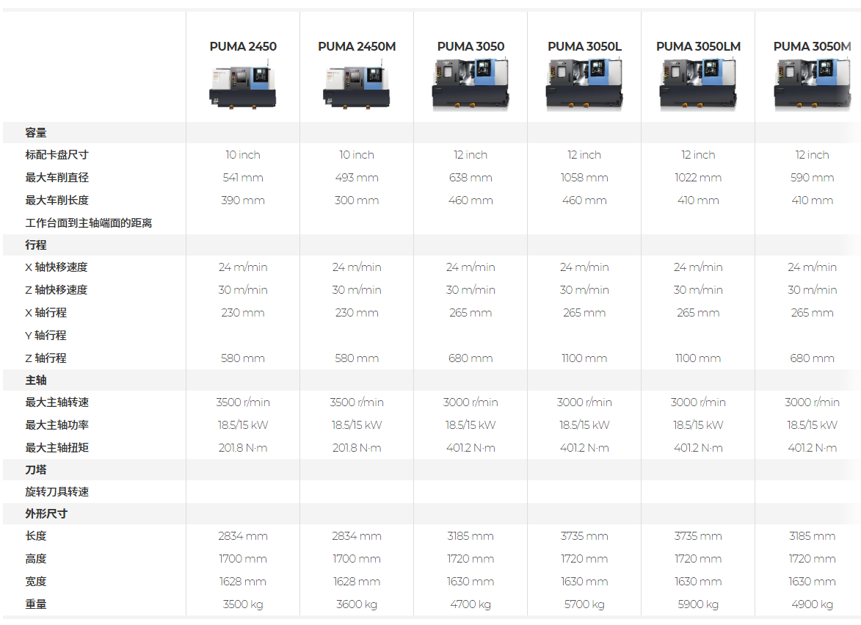The width and height of the screenshot is (861, 625).
Task: Click the 工作台面到主轴端面的距离 row label
Action: [x=88, y=223]
